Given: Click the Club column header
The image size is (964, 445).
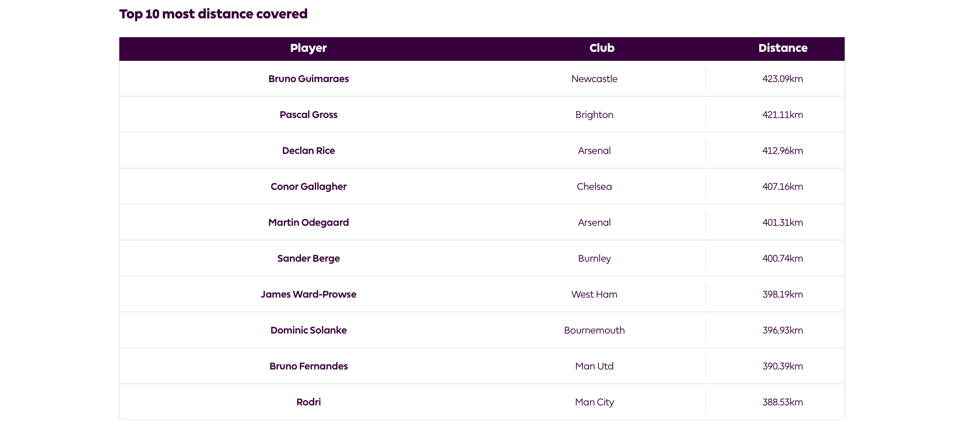Looking at the screenshot, I should [x=602, y=48].
